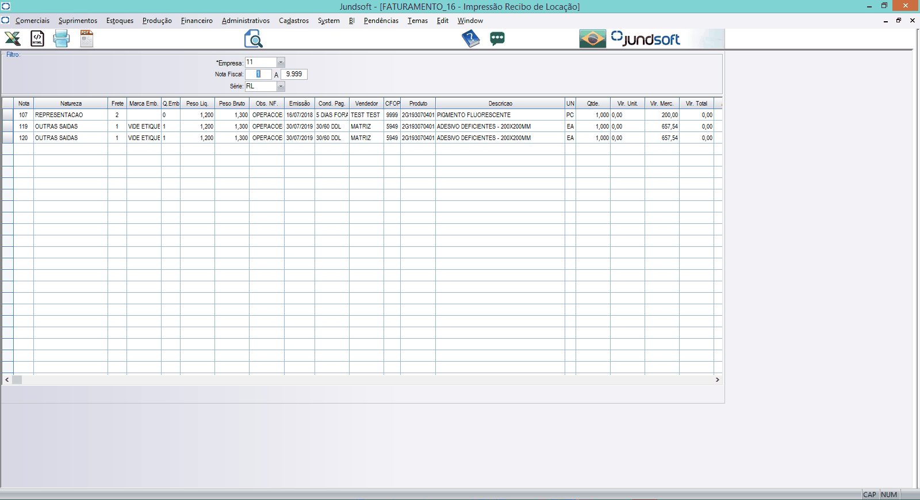Click the printer icon to print
Screen dimensions: 920x500
click(x=62, y=38)
